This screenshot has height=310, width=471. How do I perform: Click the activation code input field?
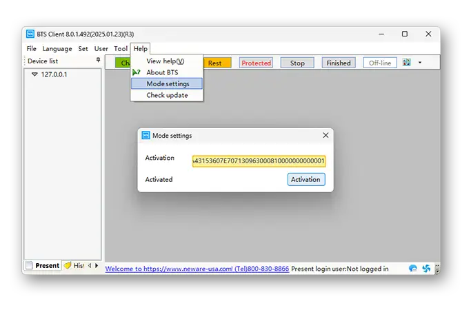click(259, 161)
